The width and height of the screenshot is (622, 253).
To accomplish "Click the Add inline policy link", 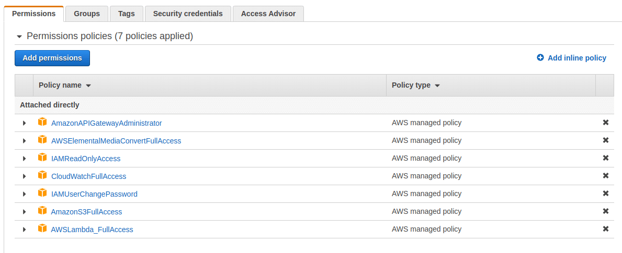I will coord(577,58).
